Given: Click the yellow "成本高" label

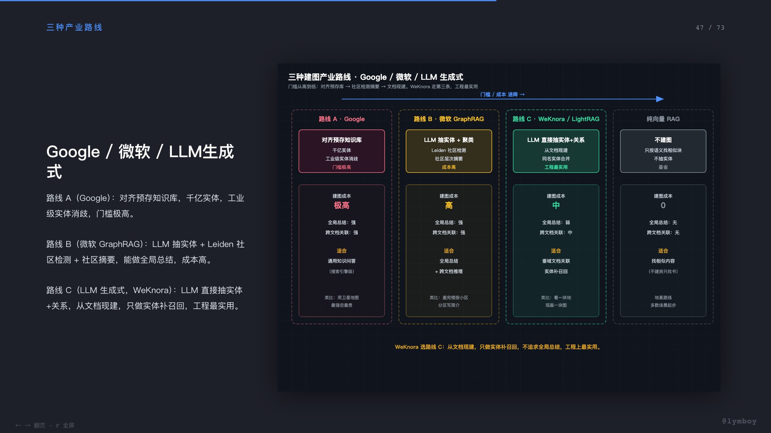Looking at the screenshot, I should [x=449, y=167].
